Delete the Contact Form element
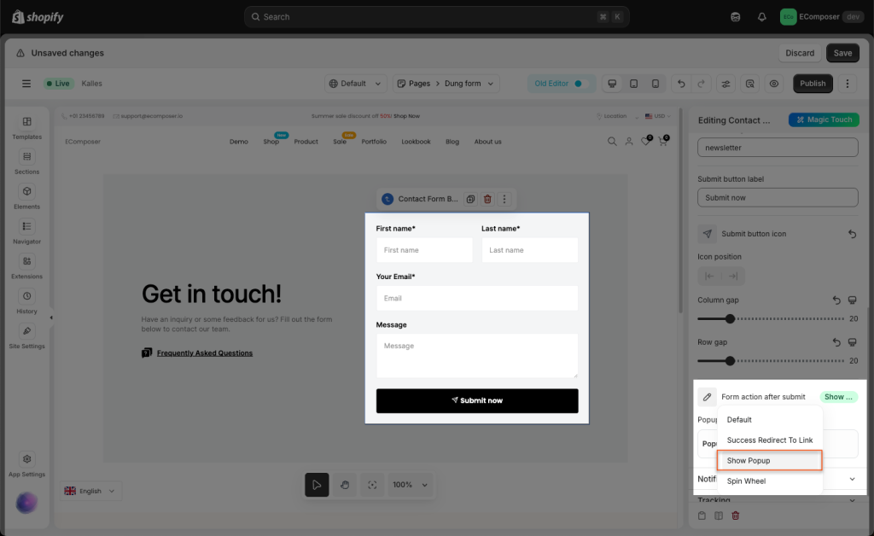874x536 pixels. click(487, 199)
